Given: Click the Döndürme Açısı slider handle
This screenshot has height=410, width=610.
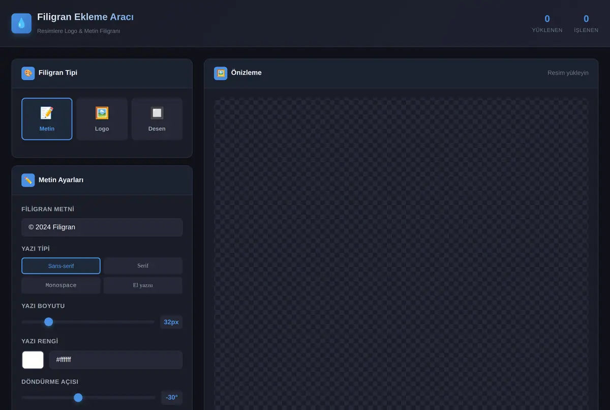Looking at the screenshot, I should click(x=78, y=397).
